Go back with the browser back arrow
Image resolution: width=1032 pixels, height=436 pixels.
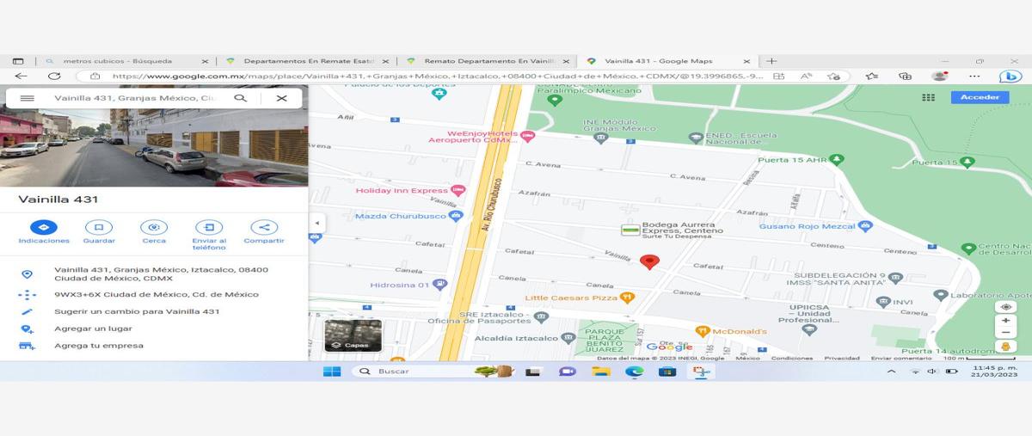point(20,77)
